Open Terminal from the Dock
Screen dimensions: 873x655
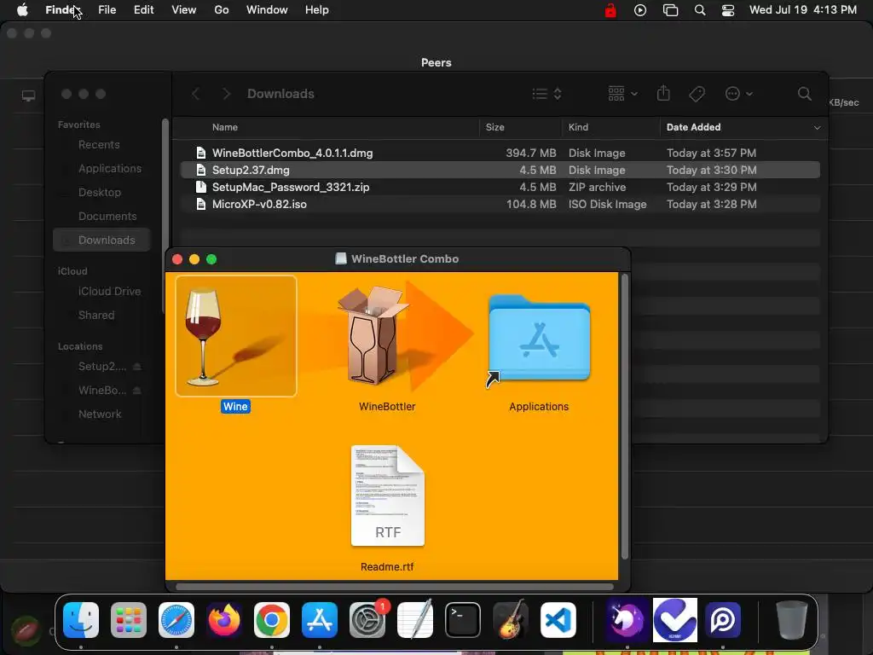coord(463,620)
